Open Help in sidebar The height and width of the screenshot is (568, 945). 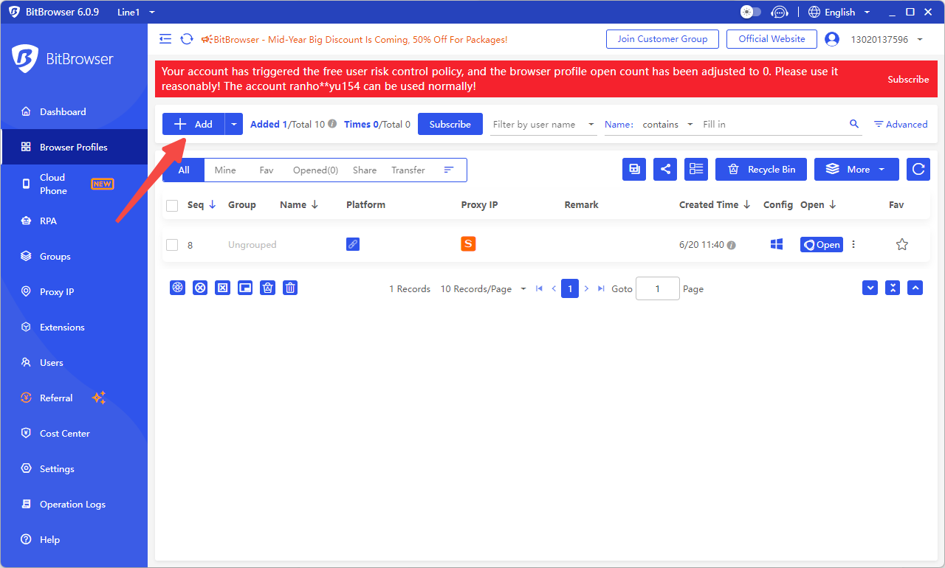click(74, 539)
